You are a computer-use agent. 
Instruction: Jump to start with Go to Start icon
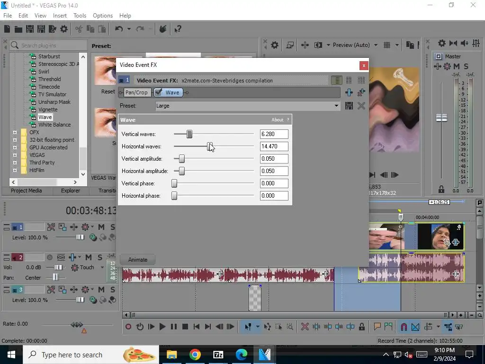(197, 327)
